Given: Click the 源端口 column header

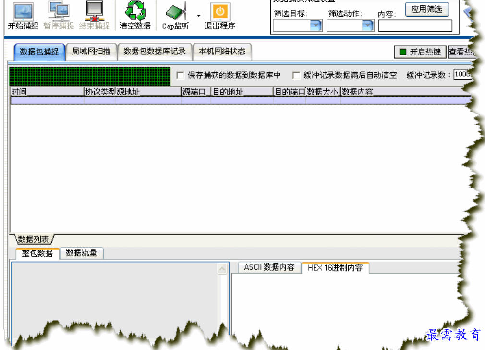Looking at the screenshot, I should 196,92.
